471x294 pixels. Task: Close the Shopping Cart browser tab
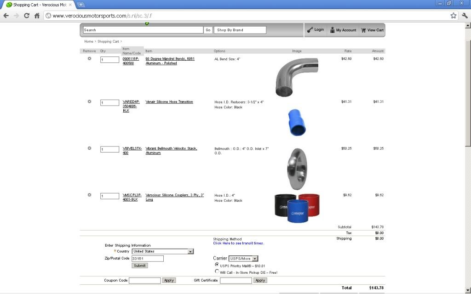click(x=70, y=5)
